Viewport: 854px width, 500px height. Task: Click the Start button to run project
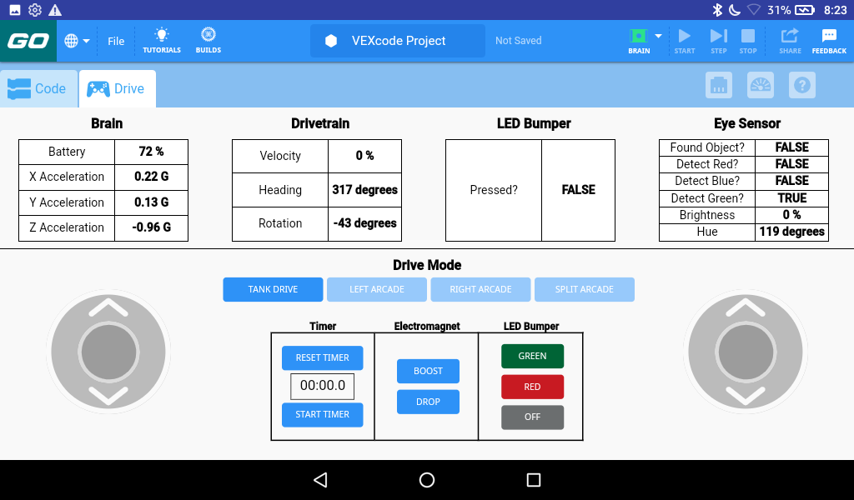coord(684,40)
